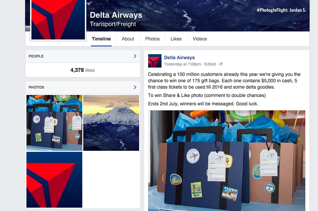This screenshot has height=211, width=318.
Task: Open the 'Yesterday at 7:08am' timestamp link
Action: click(x=182, y=64)
